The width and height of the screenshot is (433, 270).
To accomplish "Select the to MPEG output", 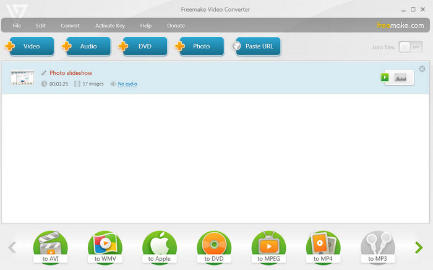I will (268, 247).
